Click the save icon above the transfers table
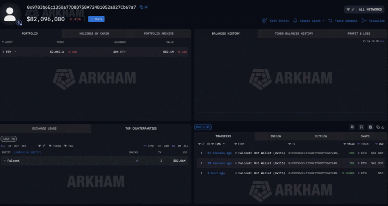 (370, 127)
